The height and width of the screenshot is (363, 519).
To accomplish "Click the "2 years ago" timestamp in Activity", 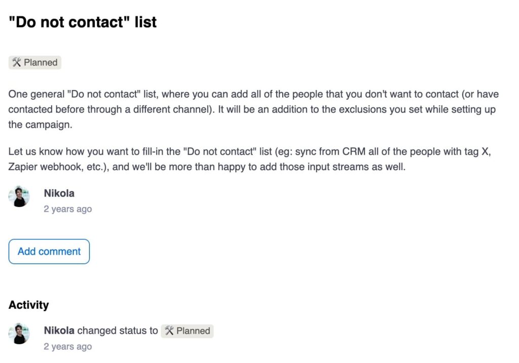I will 68,347.
